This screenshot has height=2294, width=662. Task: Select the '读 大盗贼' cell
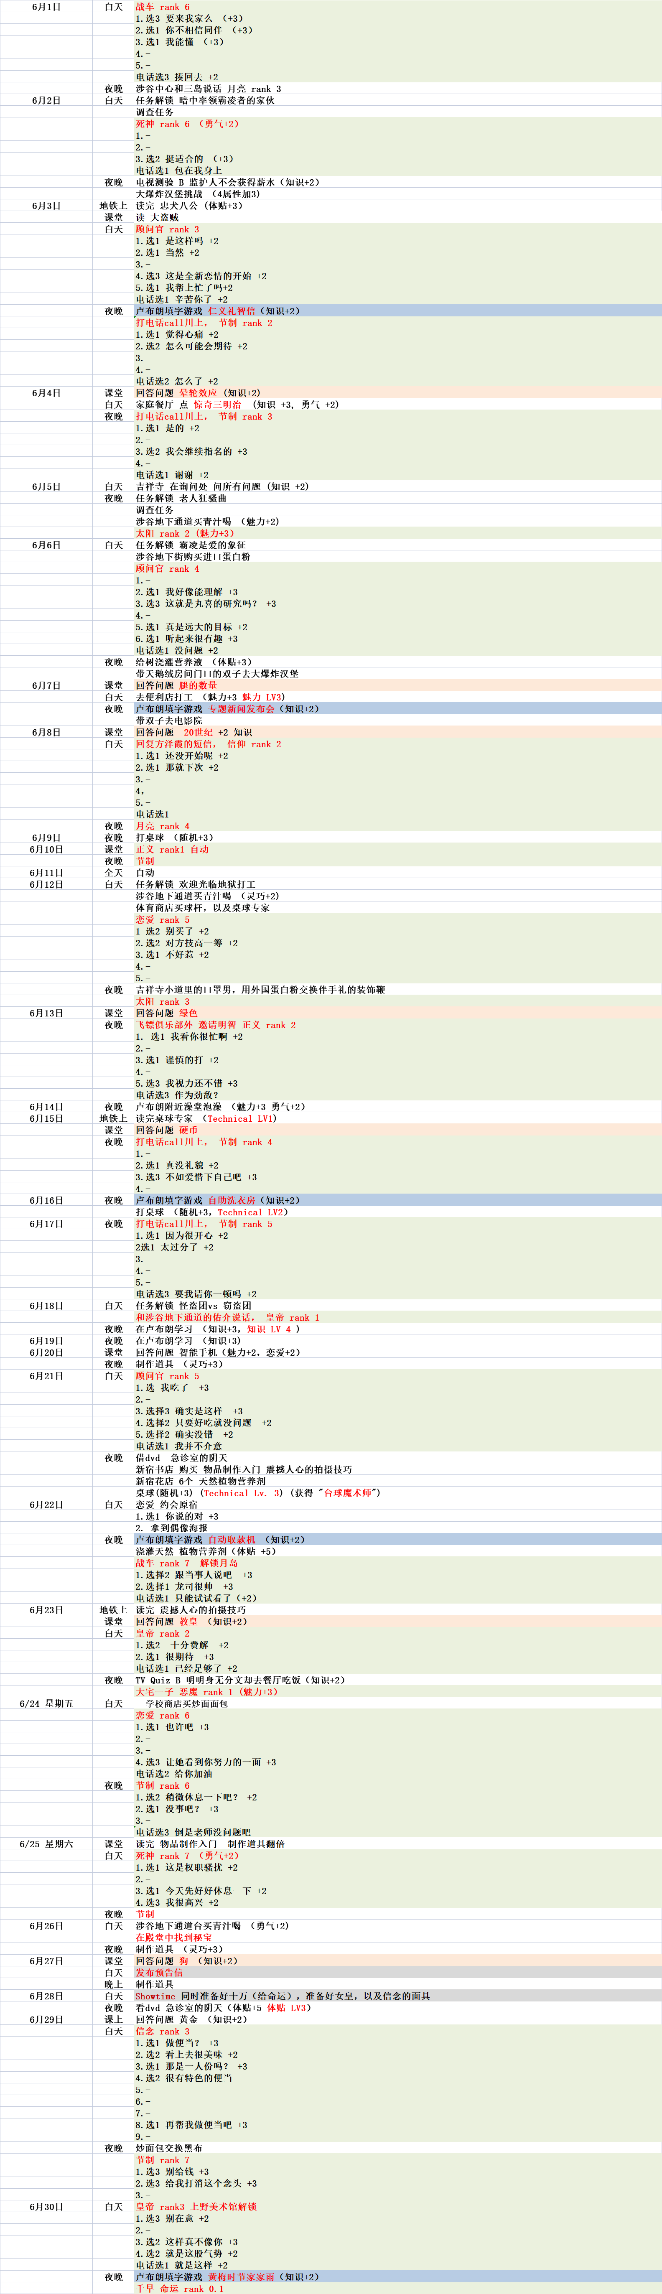point(397,217)
